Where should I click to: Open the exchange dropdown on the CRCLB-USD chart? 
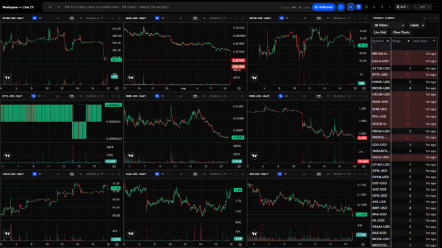pyautogui.click(x=94, y=174)
